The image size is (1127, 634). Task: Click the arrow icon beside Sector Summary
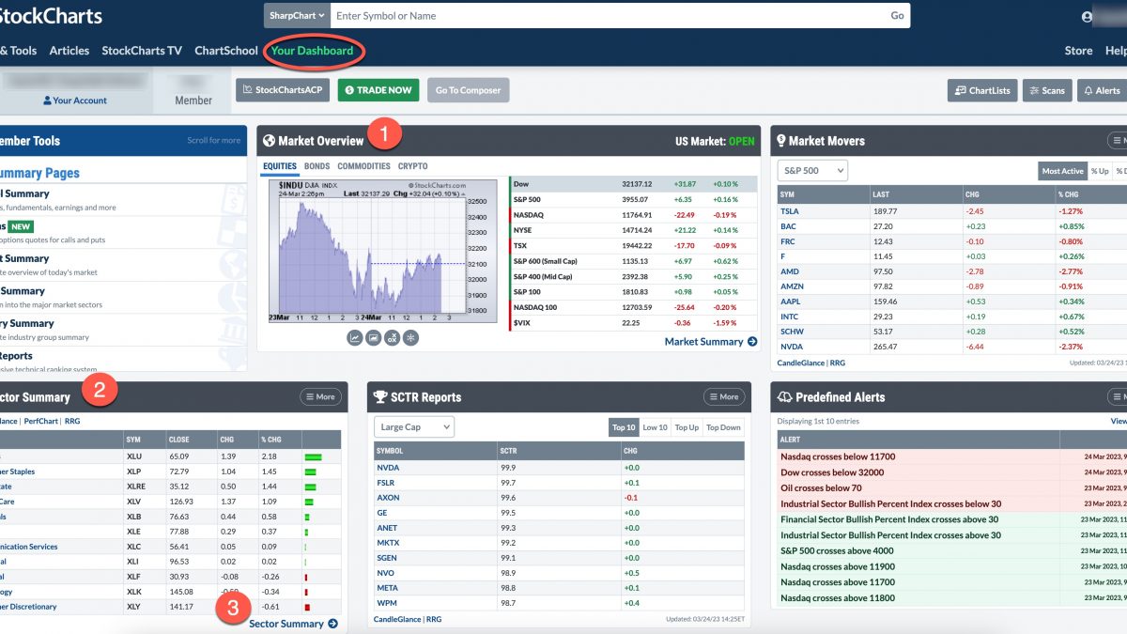click(332, 624)
